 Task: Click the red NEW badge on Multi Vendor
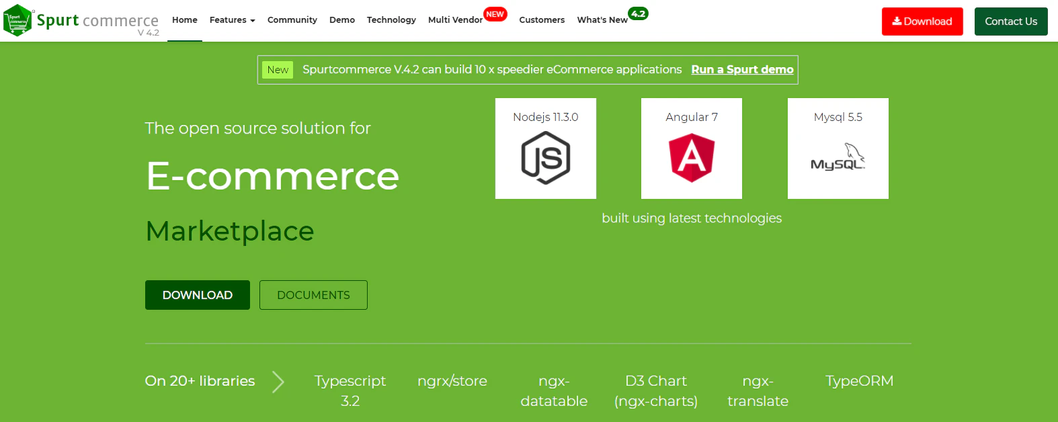[495, 14]
